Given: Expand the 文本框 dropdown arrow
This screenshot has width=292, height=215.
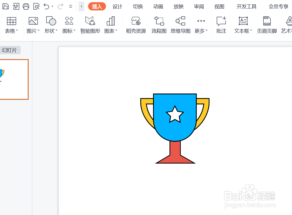Looking at the screenshot, I should click(x=251, y=30).
